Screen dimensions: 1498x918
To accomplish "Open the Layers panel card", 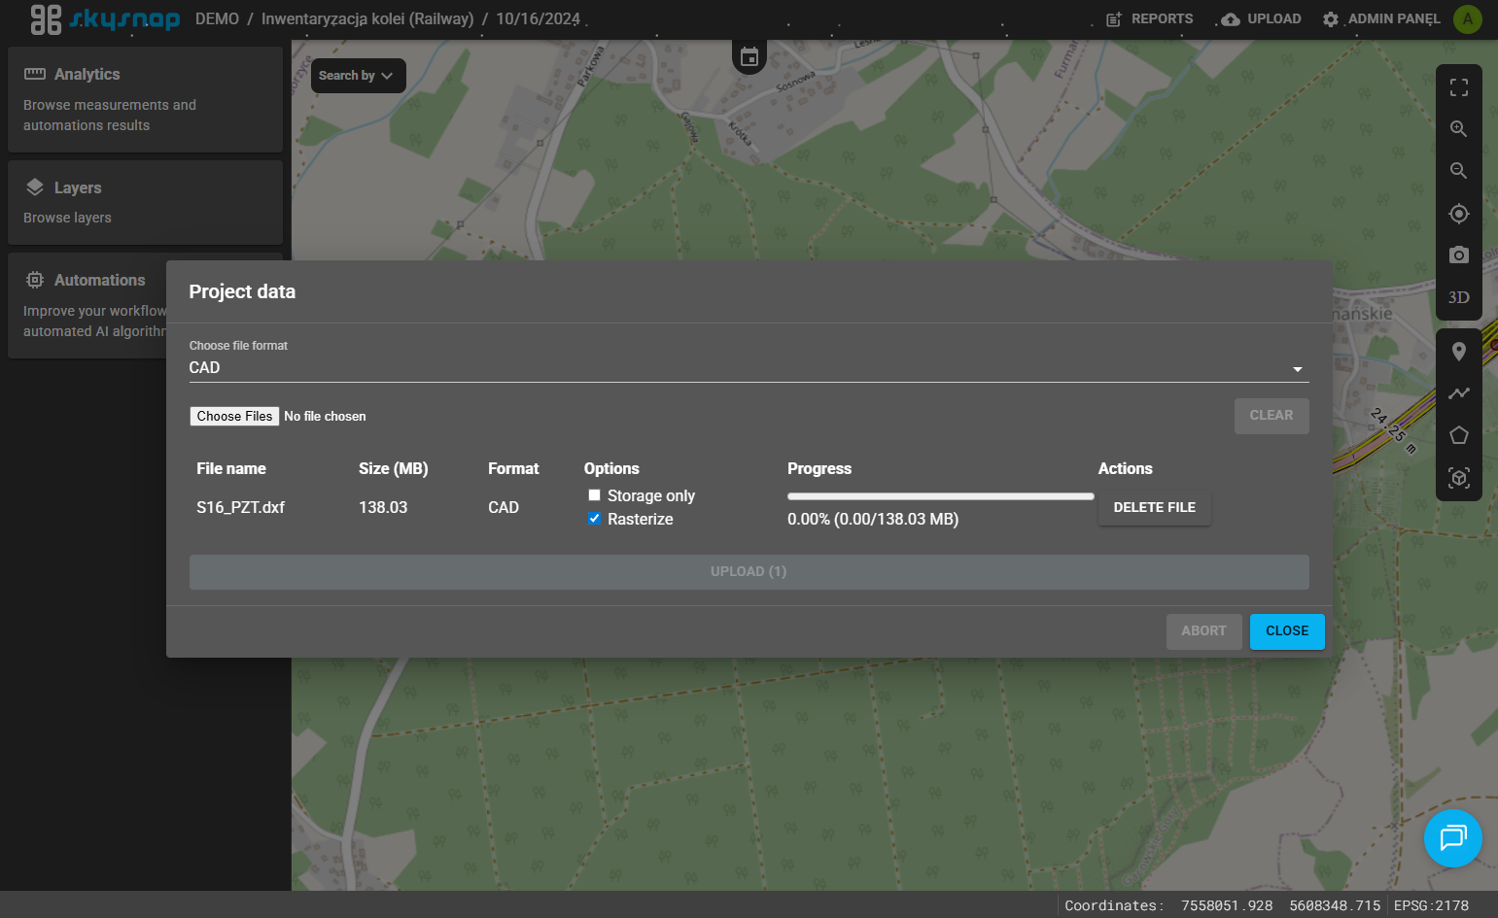I will coord(145,202).
